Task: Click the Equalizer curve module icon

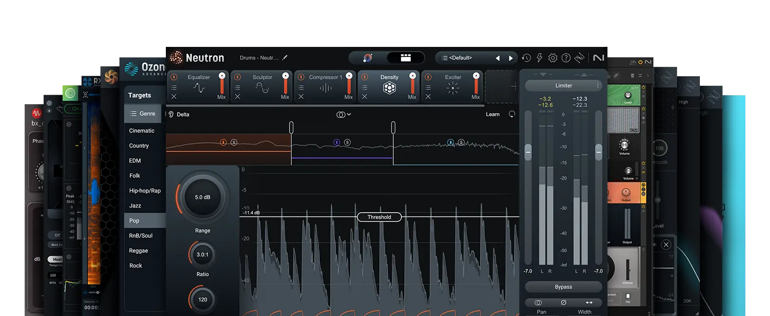Action: [x=199, y=88]
